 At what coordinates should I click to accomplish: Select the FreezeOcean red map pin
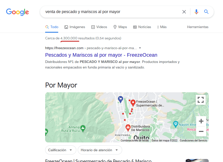click(x=133, y=103)
